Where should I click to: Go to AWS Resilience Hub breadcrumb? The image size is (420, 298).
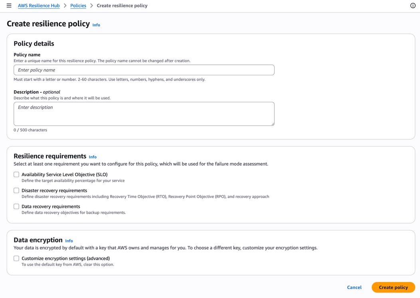(39, 6)
